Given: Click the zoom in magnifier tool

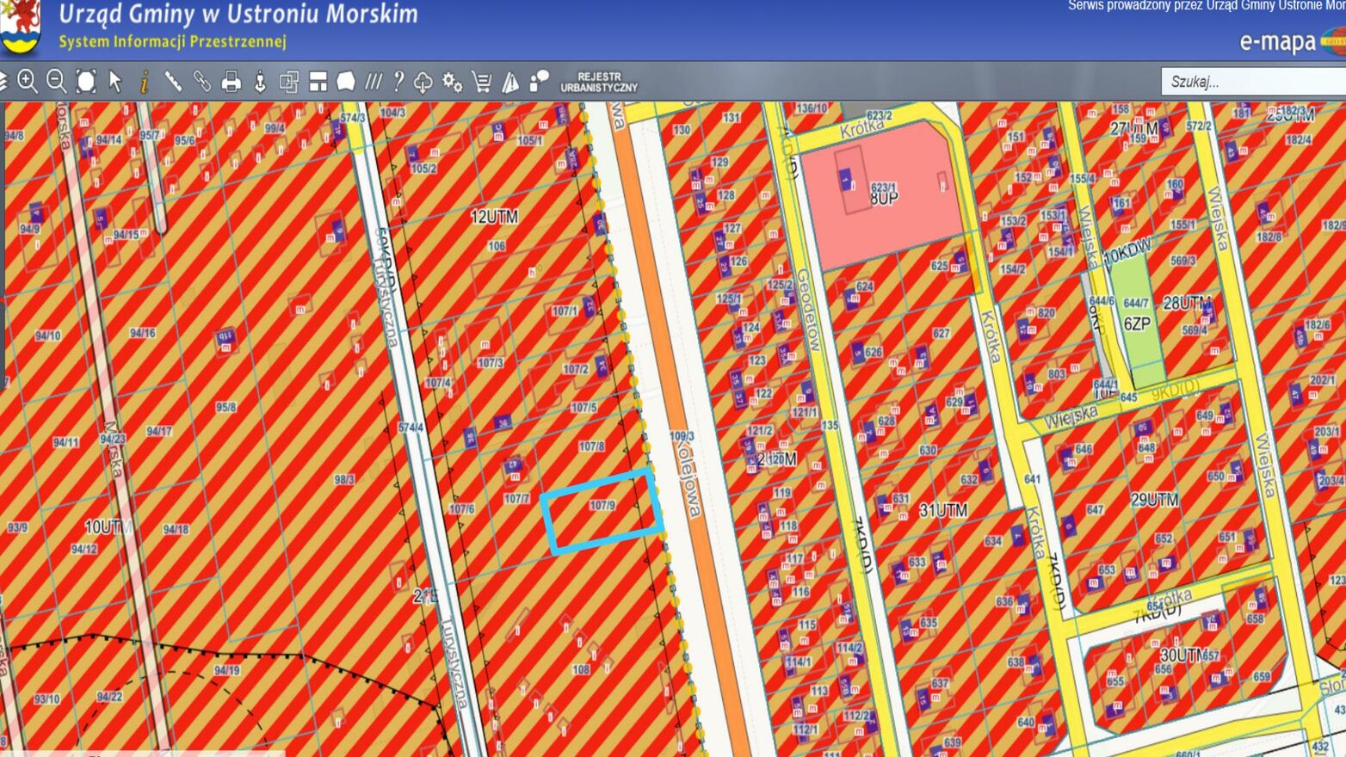Looking at the screenshot, I should coord(28,82).
